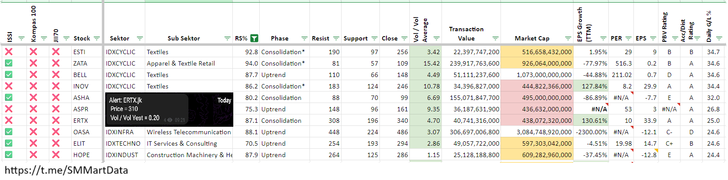Select the red-highlighted INOV market cap cell
Image resolution: width=728 pixels, height=180 pixels.
[537, 86]
